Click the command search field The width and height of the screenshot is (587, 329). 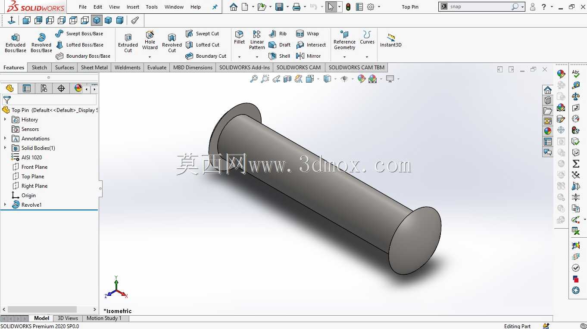(479, 6)
